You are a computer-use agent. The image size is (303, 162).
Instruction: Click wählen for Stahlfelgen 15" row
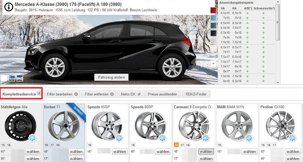click(33, 152)
